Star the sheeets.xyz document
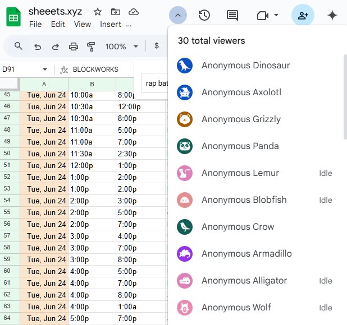This screenshot has height=325, width=347. 98,12
